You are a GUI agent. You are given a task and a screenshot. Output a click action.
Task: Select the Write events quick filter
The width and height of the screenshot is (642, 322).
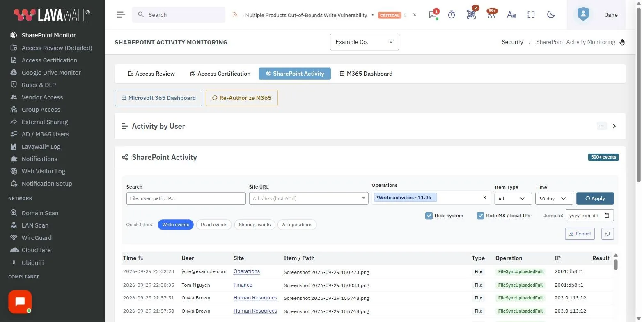pyautogui.click(x=176, y=225)
